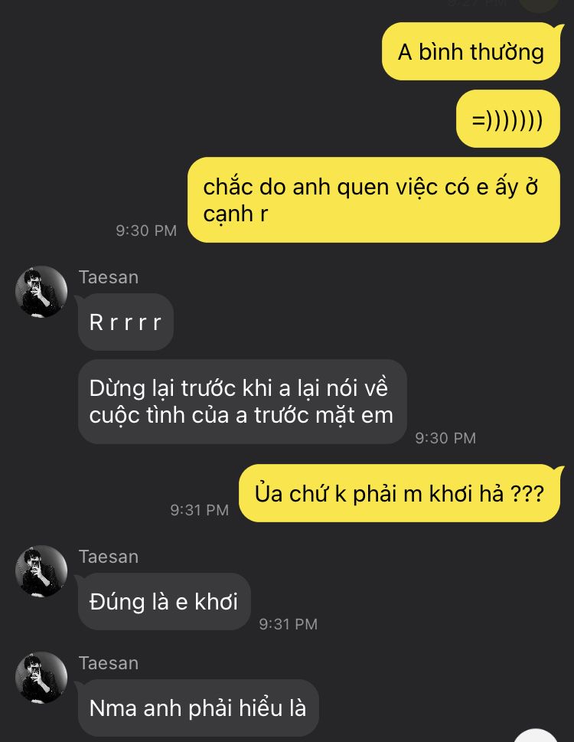
Task: Tap the 'chắc do anh quen việc' message
Action: (x=373, y=200)
